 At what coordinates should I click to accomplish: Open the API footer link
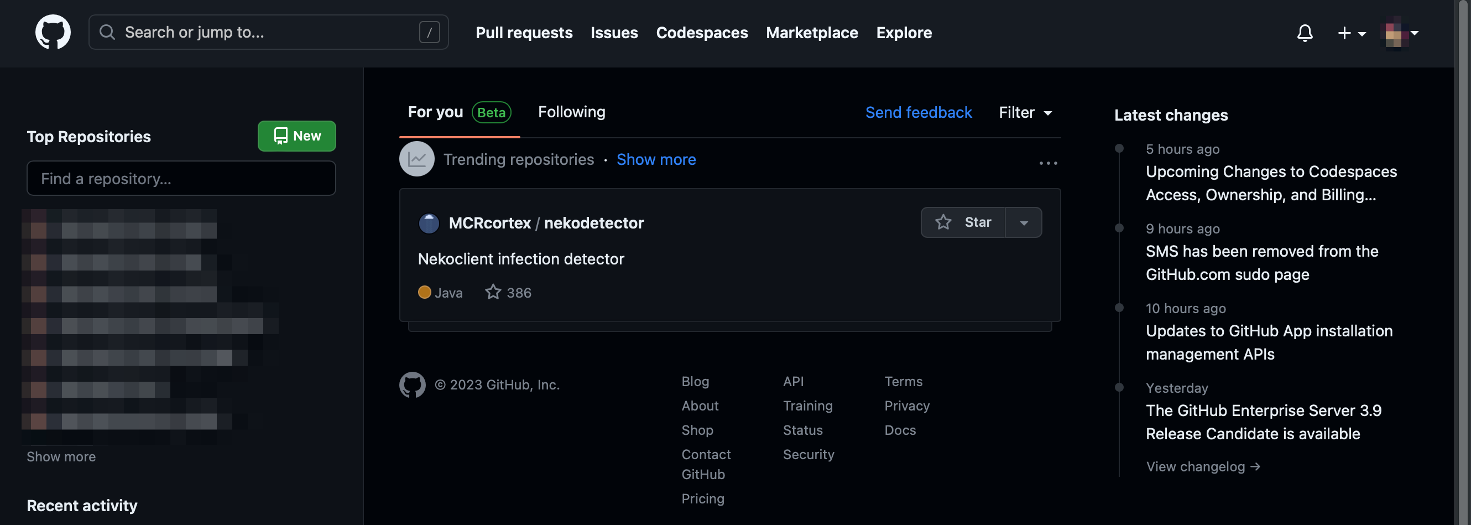tap(792, 381)
